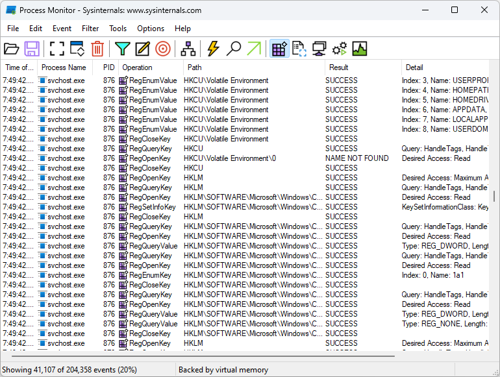
Task: Open the Tools menu
Action: [118, 29]
